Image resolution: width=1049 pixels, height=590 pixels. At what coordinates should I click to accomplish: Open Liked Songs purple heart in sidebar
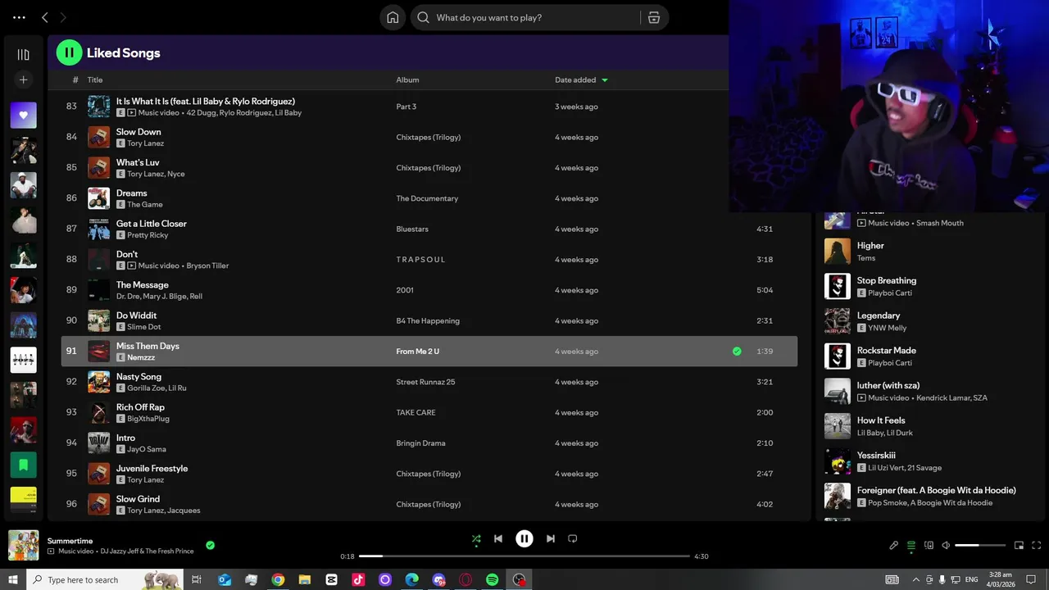click(23, 116)
